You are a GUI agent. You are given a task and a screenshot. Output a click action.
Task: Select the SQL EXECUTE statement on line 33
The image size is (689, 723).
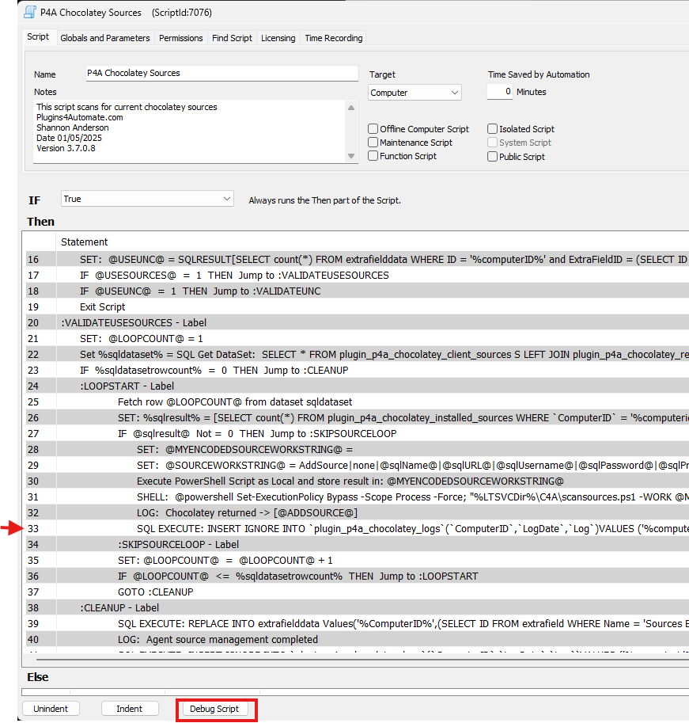356,528
